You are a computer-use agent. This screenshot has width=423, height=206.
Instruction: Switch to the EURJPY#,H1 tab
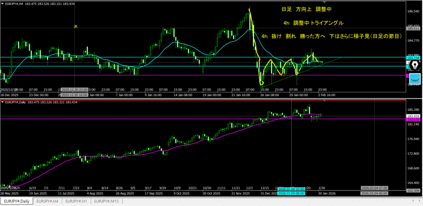[77, 201]
